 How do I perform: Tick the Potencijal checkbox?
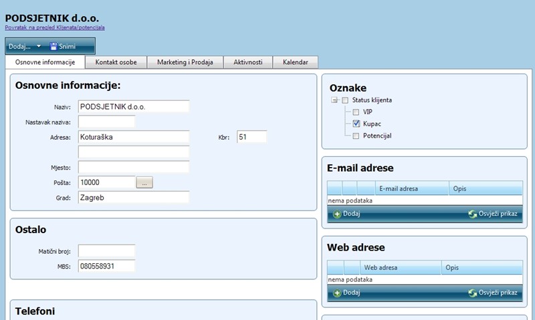tap(356, 136)
